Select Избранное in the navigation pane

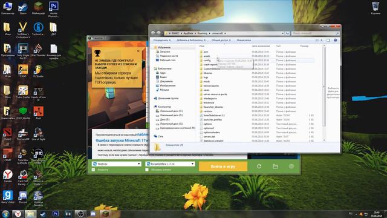[164, 47]
